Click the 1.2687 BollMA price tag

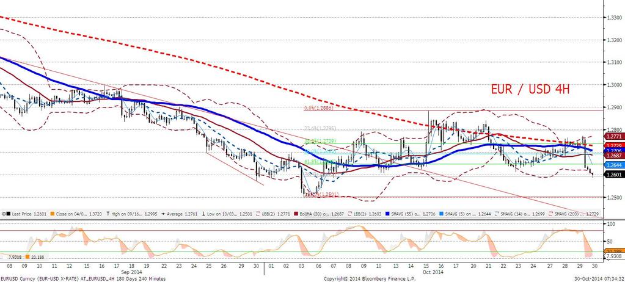tap(613, 155)
